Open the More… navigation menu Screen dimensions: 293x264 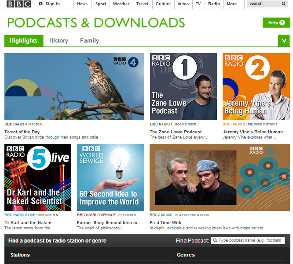click(233, 4)
